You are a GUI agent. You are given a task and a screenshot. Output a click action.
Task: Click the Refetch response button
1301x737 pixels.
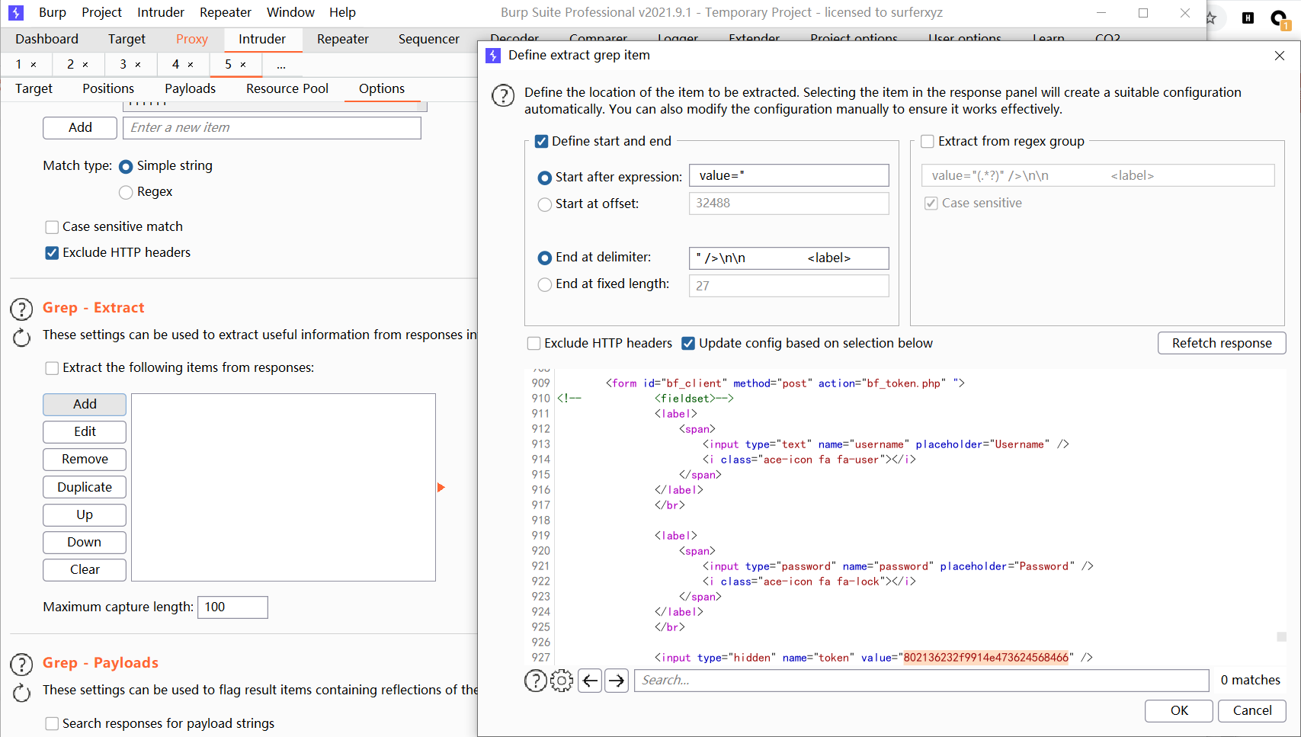[x=1222, y=343]
